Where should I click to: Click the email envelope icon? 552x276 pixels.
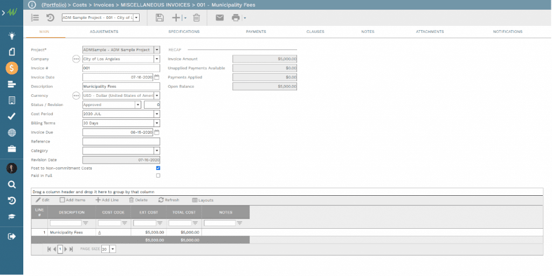[x=219, y=18]
